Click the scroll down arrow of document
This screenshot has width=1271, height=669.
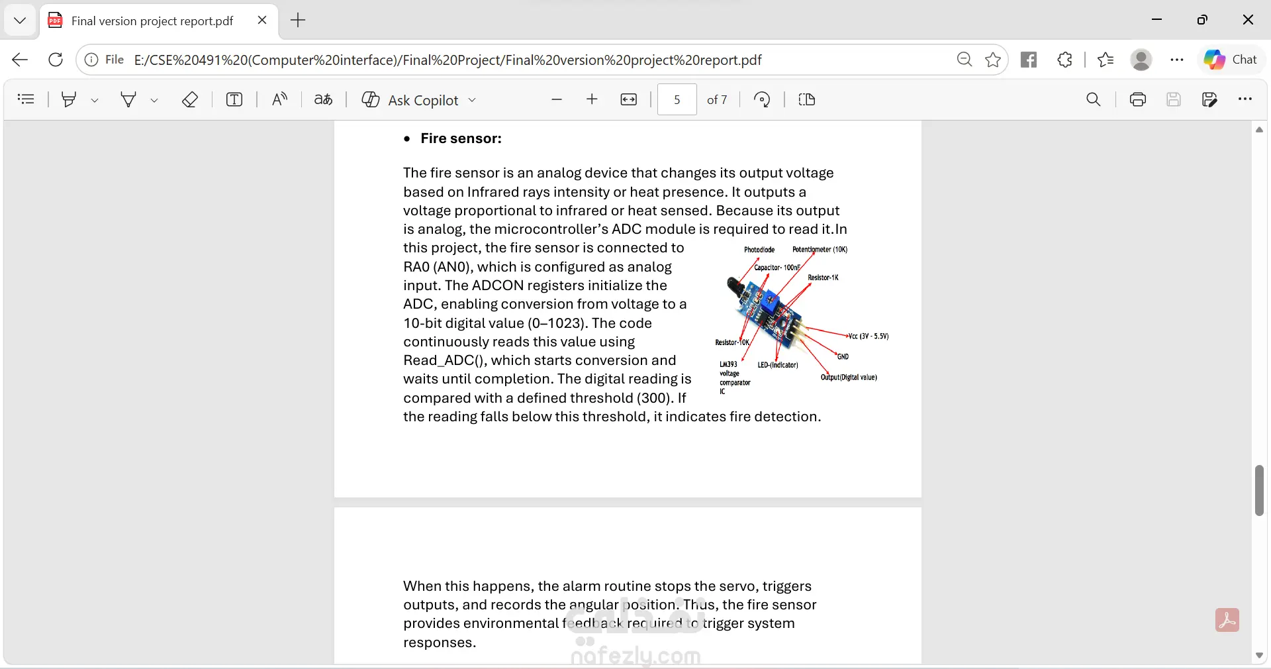pyautogui.click(x=1259, y=656)
